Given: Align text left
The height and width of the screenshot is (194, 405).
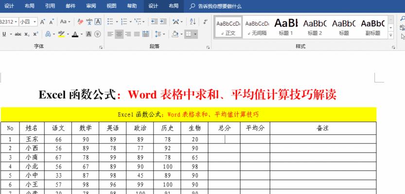Looking at the screenshot, I should 110,34.
